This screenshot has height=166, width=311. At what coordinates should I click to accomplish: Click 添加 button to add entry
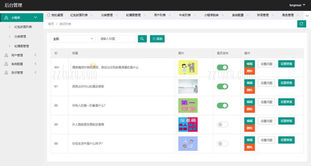(x=157, y=39)
